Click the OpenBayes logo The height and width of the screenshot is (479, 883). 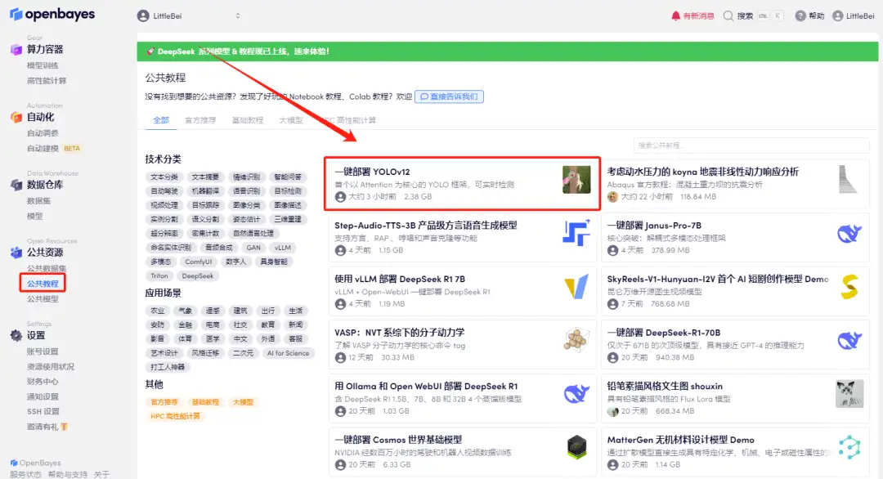pos(52,14)
